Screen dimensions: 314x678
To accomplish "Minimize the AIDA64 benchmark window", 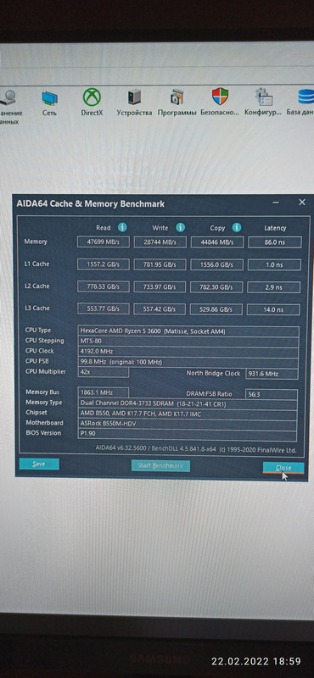I will [x=276, y=203].
